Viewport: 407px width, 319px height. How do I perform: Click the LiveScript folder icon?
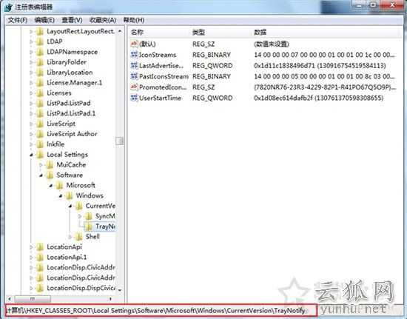[40, 124]
